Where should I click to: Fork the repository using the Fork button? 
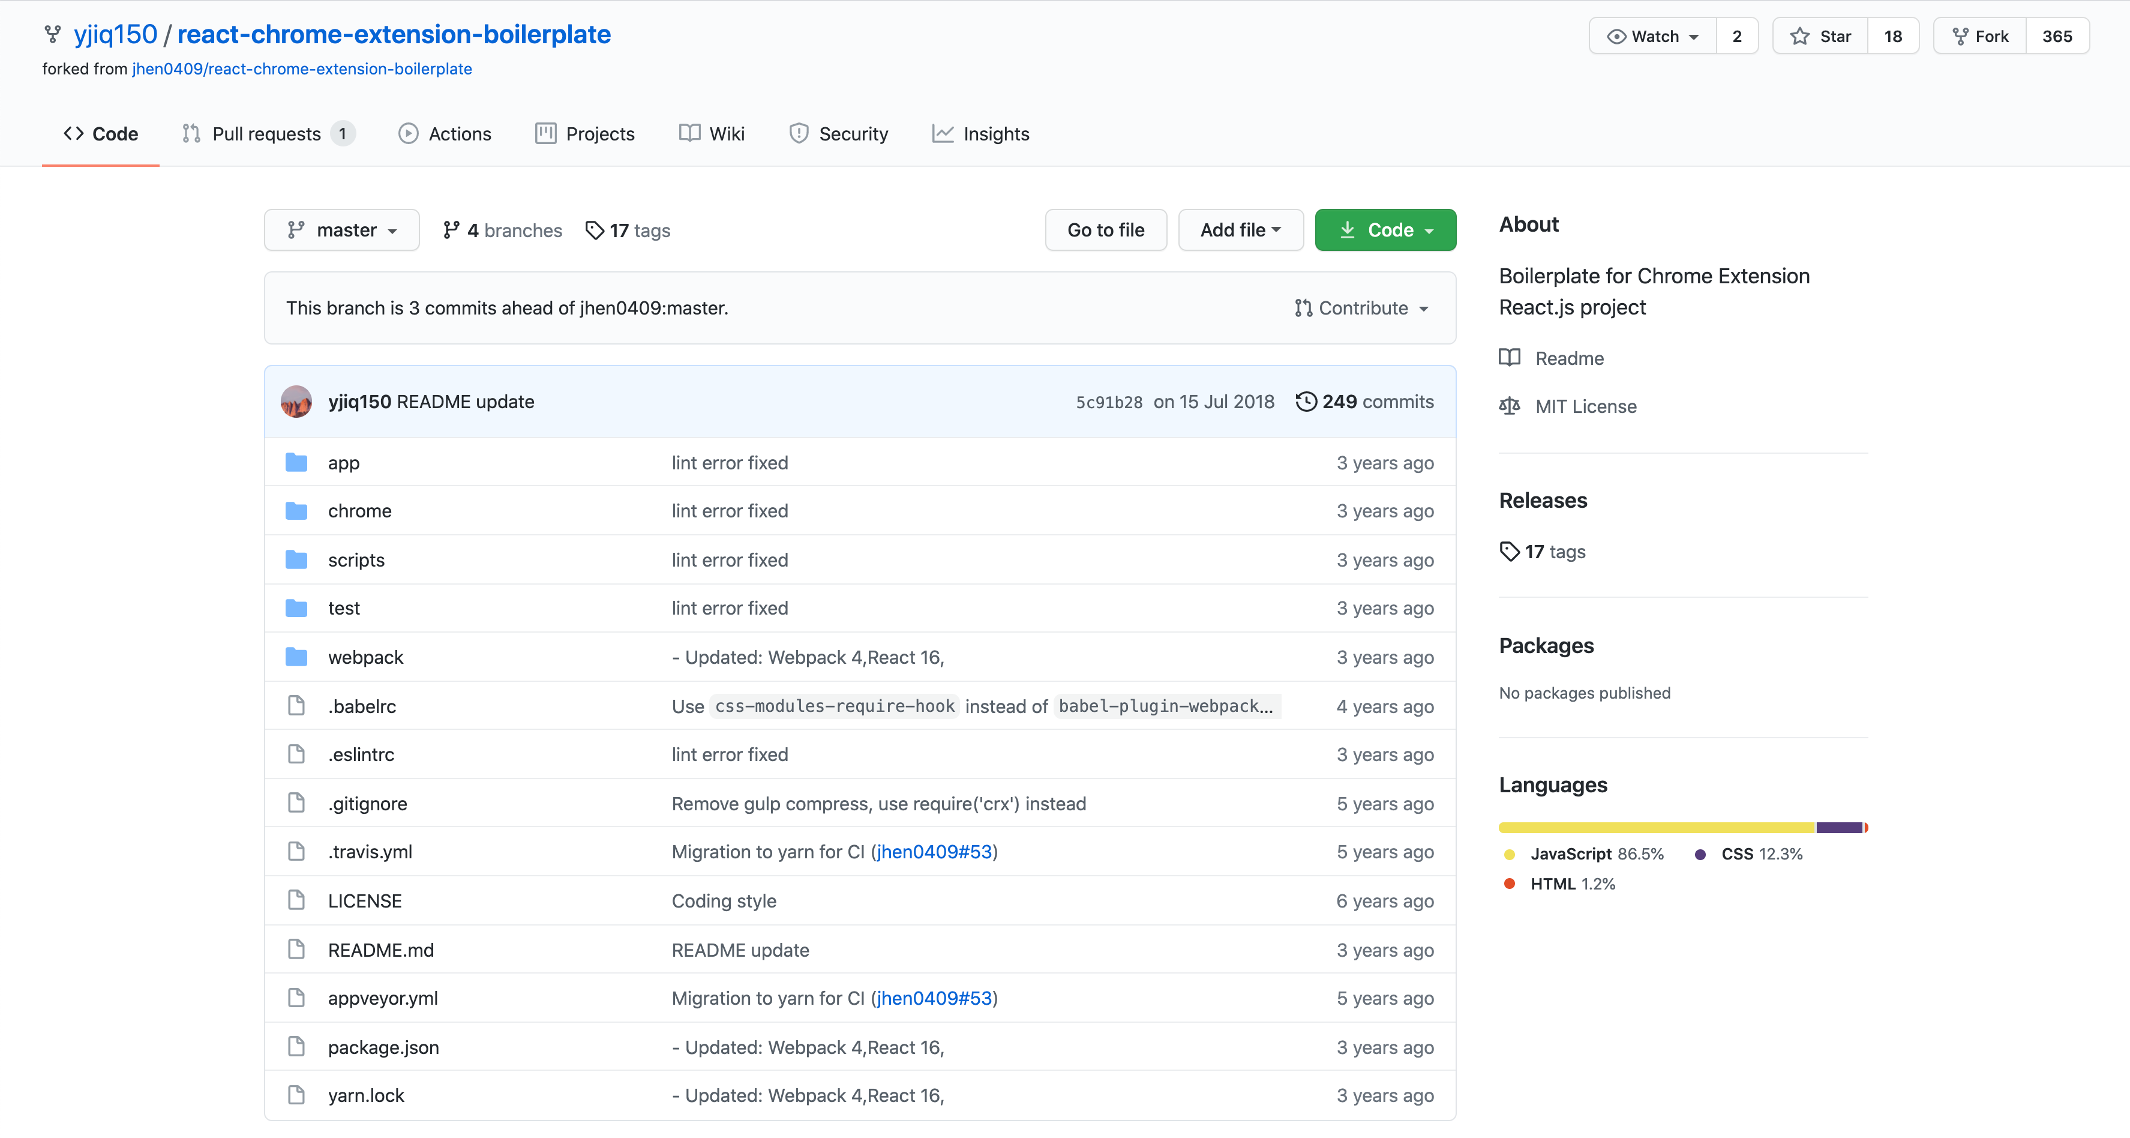[x=1981, y=35]
